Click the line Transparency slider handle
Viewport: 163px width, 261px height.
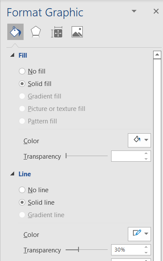click(78, 249)
